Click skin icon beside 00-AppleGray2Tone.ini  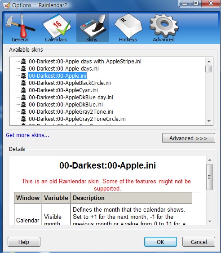tap(23, 111)
